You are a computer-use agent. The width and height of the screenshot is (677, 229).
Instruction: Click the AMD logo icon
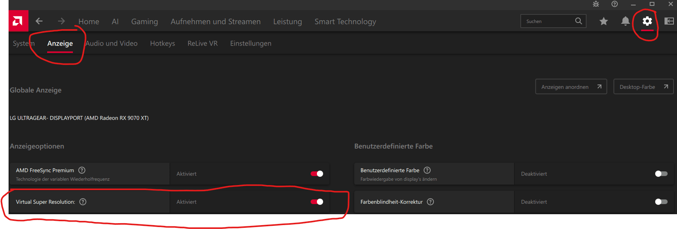click(18, 21)
